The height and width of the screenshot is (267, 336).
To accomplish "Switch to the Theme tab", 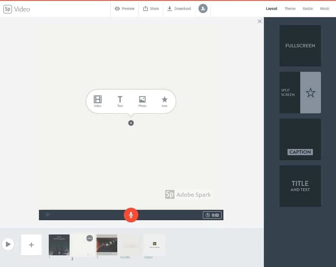I will click(290, 9).
